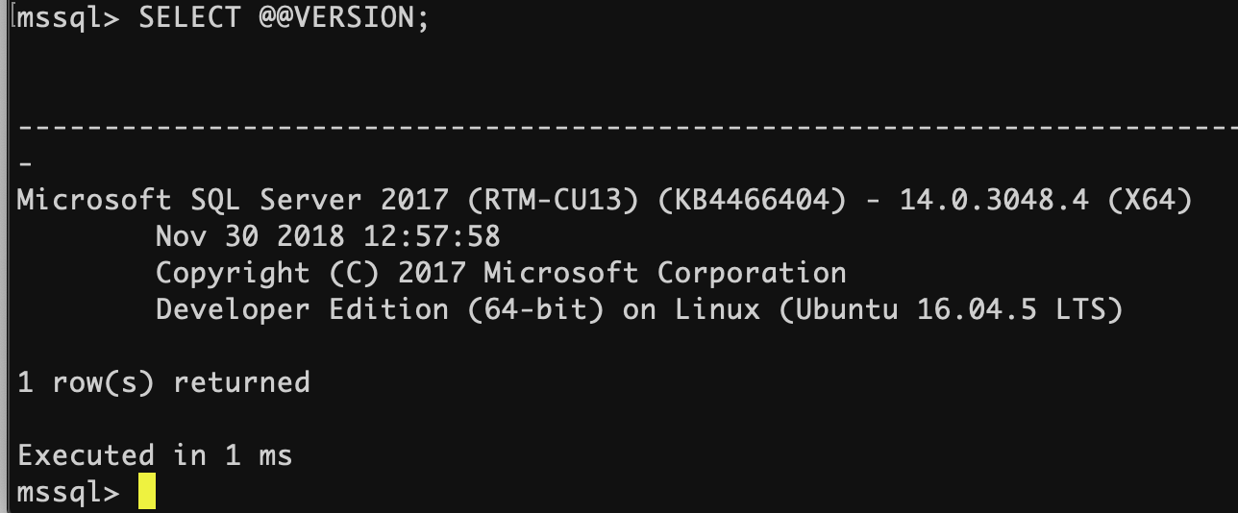Click the single dash below separator
This screenshot has height=513, width=1238.
[x=25, y=163]
